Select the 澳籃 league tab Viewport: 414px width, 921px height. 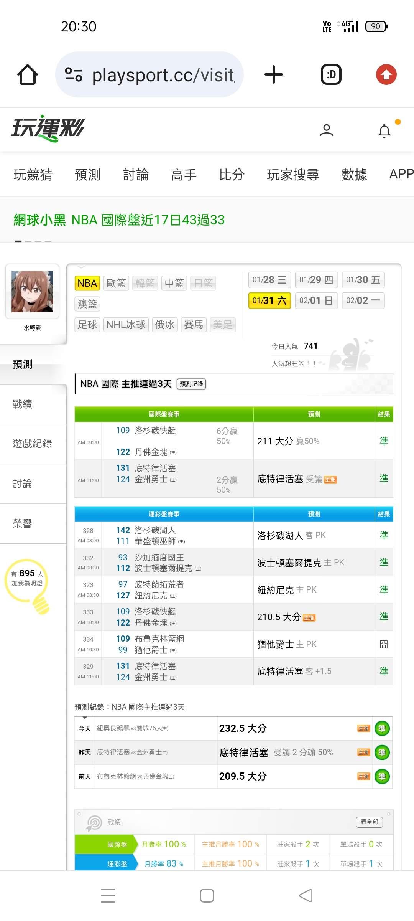pos(87,304)
